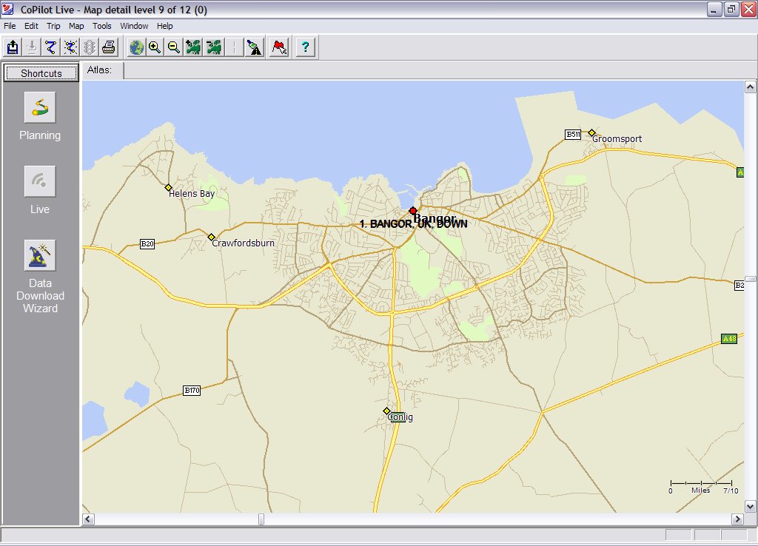This screenshot has width=758, height=546.
Task: Print the map with the printer icon
Action: (109, 47)
